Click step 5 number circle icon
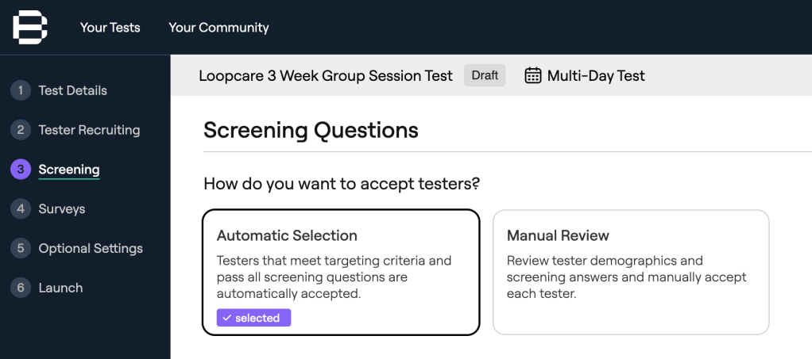This screenshot has height=359, width=812. pos(21,249)
